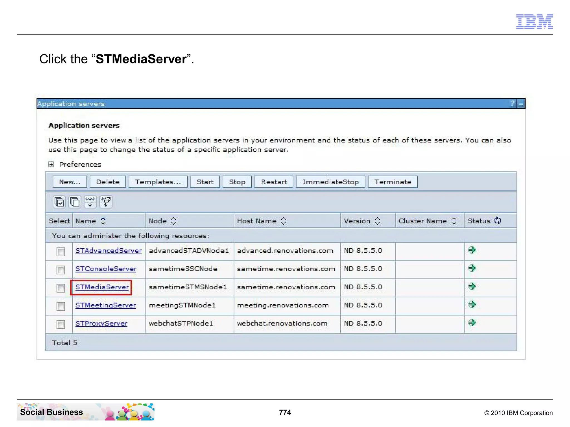
Task: Click the meeting.renovations.com host name
Action: click(x=283, y=305)
